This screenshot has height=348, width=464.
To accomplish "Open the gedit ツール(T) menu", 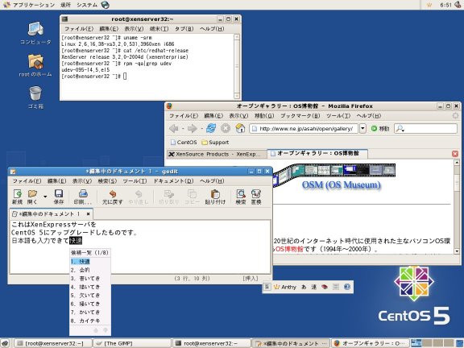I will pos(135,180).
